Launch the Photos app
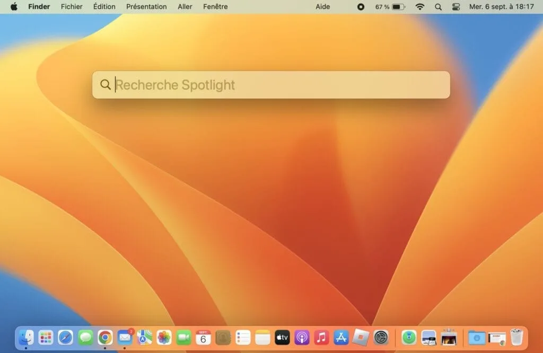This screenshot has height=353, width=543. (x=164, y=338)
